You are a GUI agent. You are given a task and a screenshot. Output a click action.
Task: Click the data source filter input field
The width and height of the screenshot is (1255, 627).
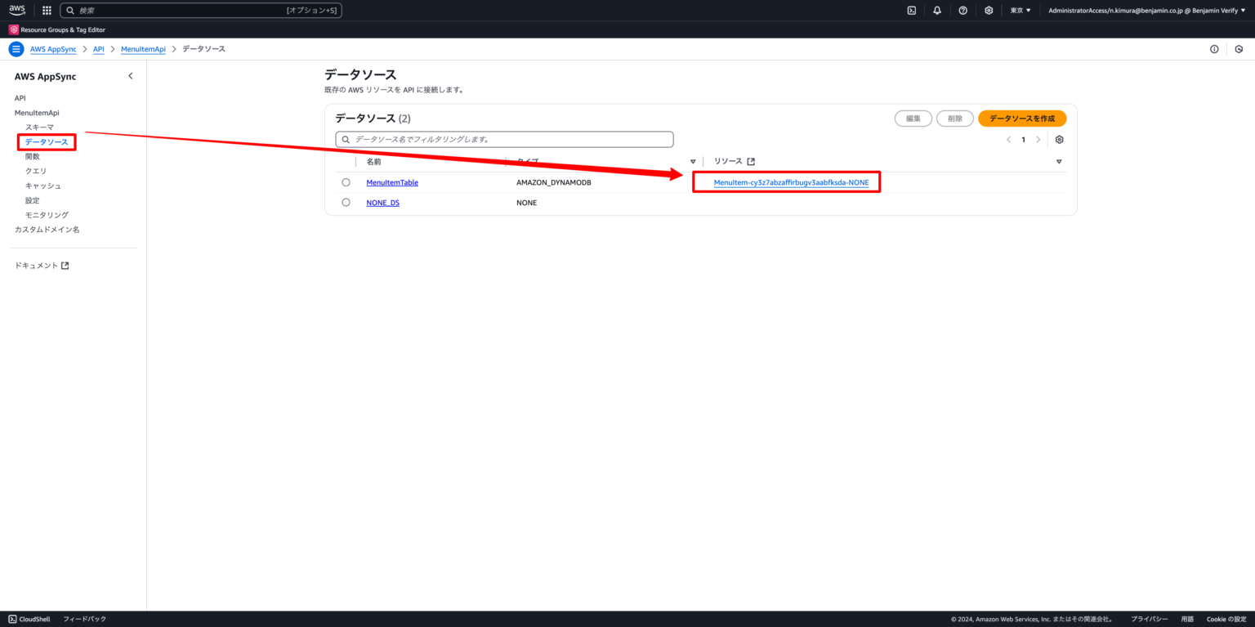tap(504, 139)
